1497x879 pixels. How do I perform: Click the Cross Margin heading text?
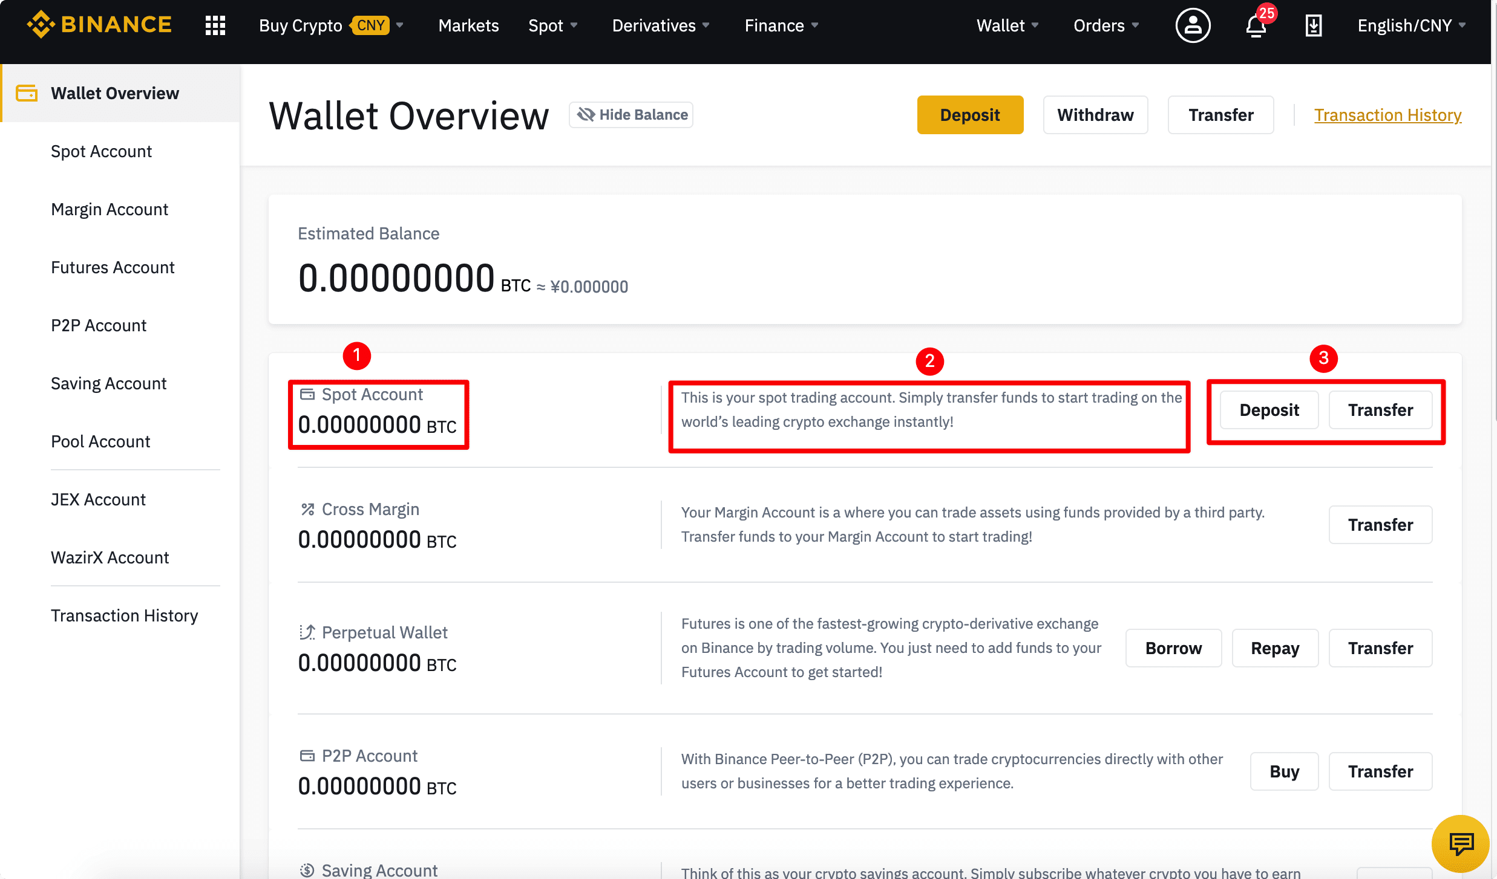[x=370, y=509]
